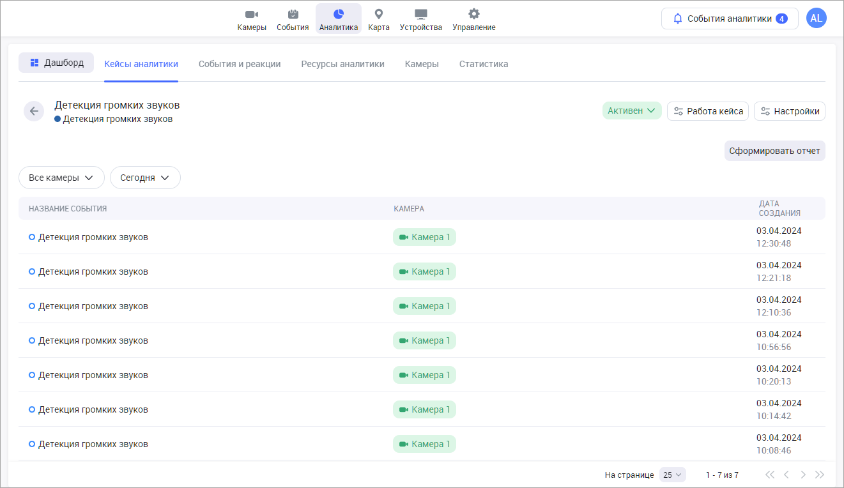This screenshot has width=844, height=488.
Task: Click the back arrow button
Action: coord(34,111)
